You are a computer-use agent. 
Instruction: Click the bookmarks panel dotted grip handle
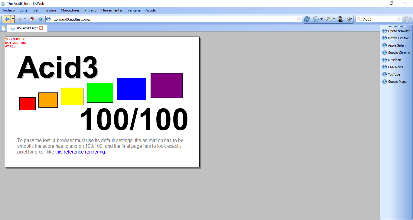[x=396, y=26]
